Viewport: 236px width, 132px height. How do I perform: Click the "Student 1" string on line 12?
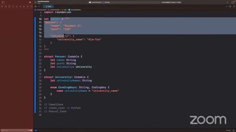coord(72,26)
